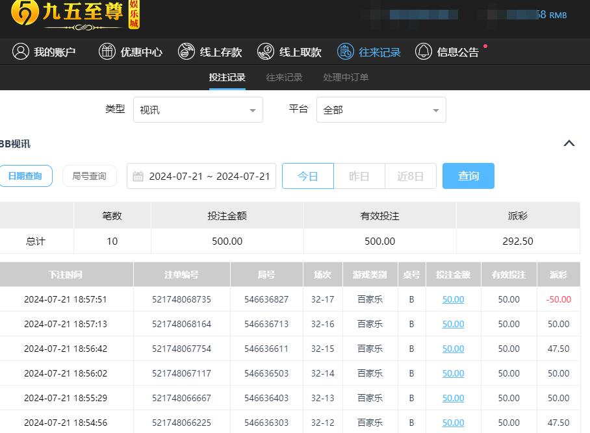Viewport: 590px width, 433px height.
Task: Select the 投注记录 tab
Action: click(x=227, y=77)
